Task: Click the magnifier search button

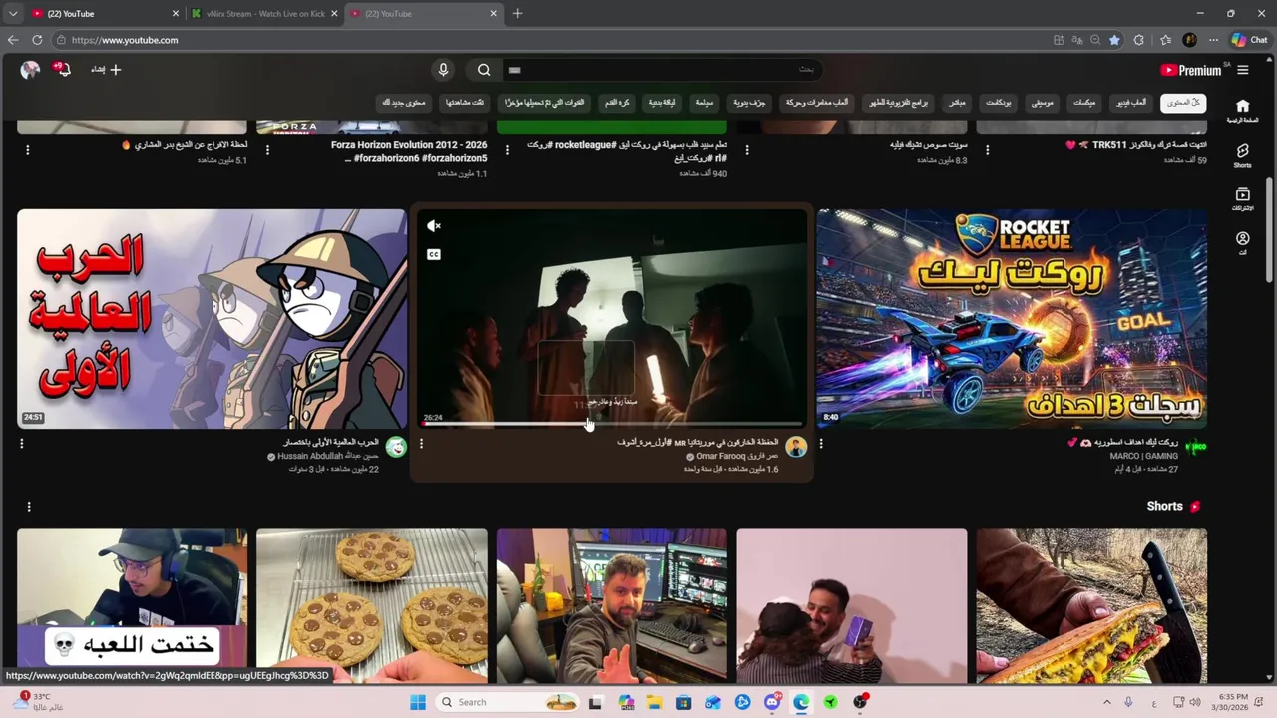Action: click(484, 70)
